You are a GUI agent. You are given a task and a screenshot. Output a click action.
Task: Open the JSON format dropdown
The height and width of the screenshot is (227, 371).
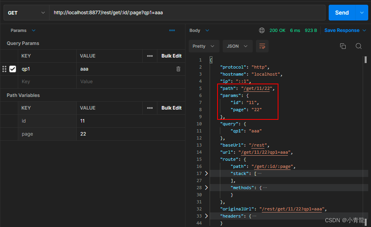pos(237,46)
